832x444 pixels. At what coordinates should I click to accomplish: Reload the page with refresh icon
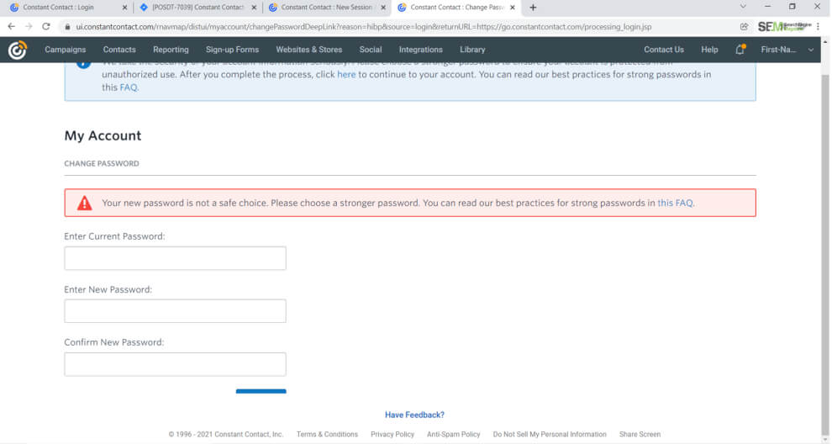(x=46, y=27)
